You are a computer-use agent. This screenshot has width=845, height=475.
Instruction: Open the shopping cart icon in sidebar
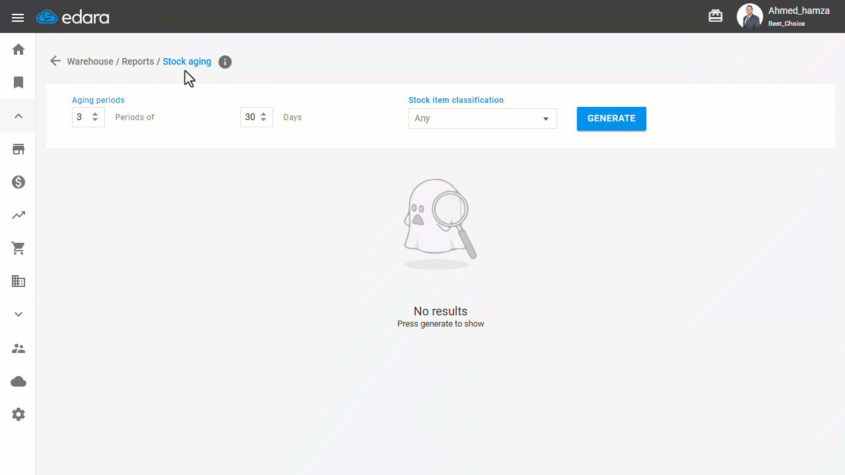click(18, 248)
